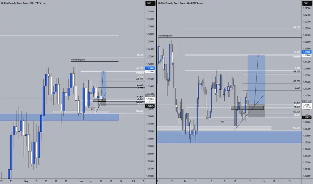Click the 21:57:14 countdown label on 1D chart
Viewport: 313px width, 184px height.
point(150,102)
